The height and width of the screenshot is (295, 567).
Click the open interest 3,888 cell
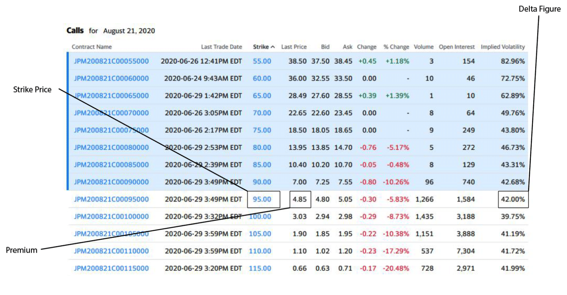pyautogui.click(x=466, y=234)
